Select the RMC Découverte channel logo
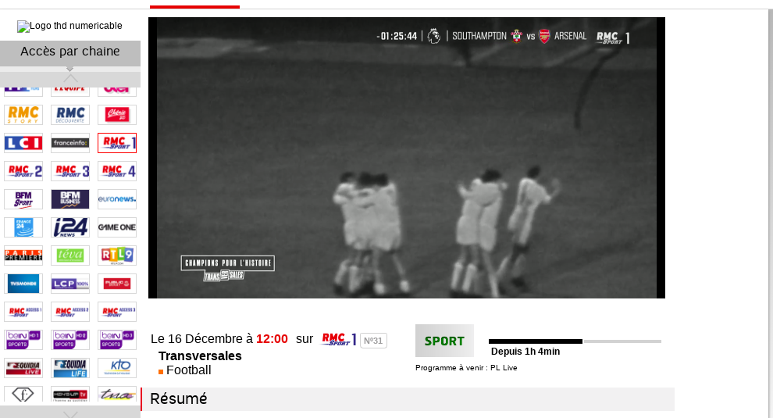The width and height of the screenshot is (773, 418). coord(70,115)
